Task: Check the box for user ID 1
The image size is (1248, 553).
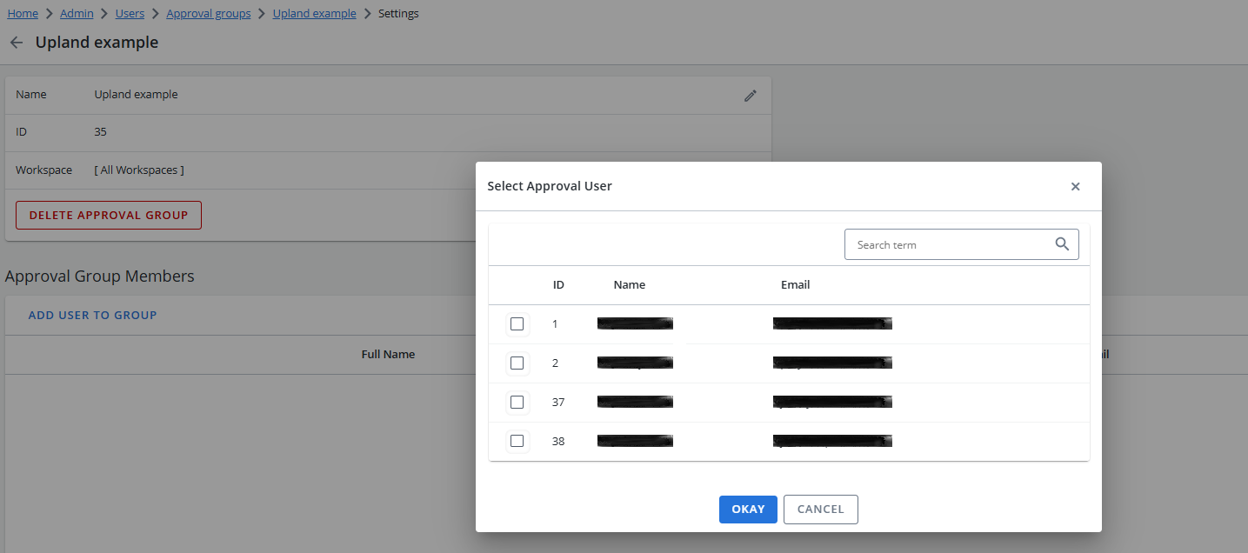Action: pos(517,324)
